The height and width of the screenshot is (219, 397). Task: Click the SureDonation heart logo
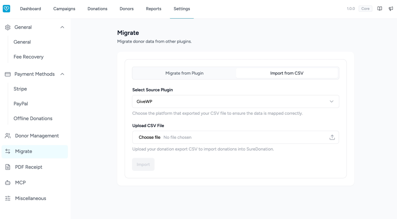(6, 9)
